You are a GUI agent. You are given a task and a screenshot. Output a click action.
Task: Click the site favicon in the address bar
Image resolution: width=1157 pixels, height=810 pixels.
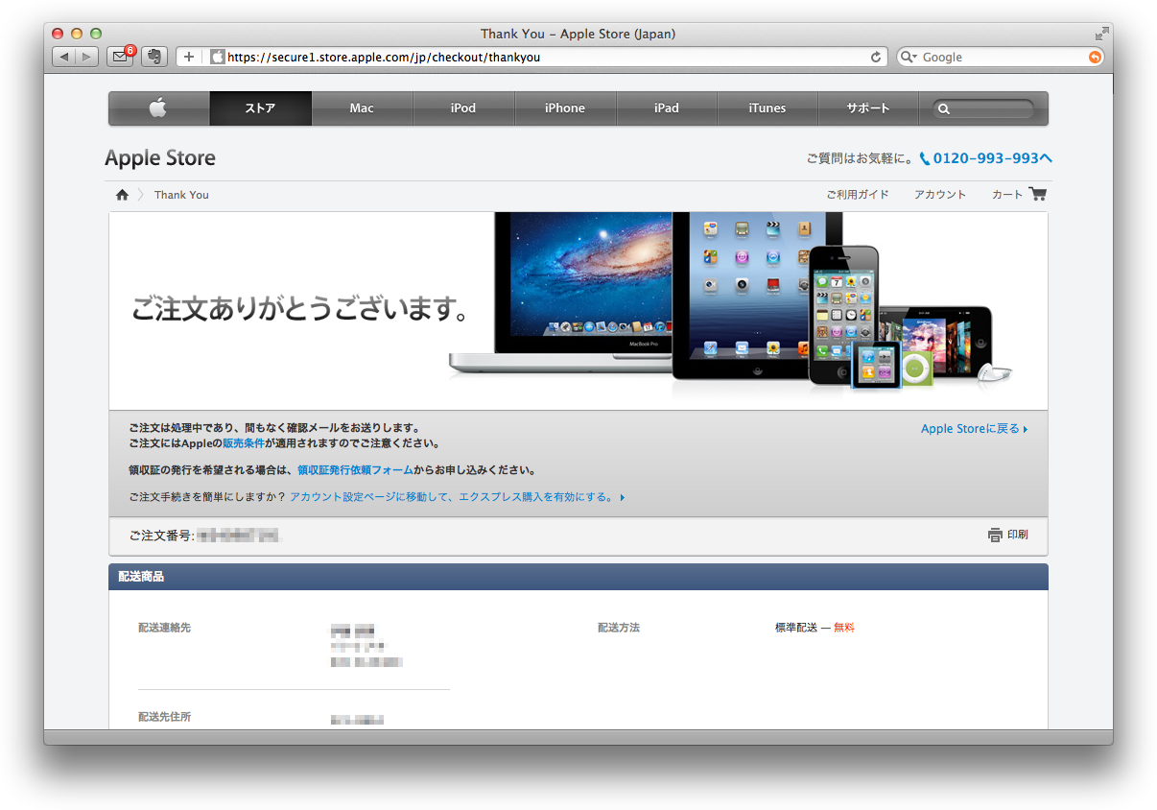click(218, 58)
